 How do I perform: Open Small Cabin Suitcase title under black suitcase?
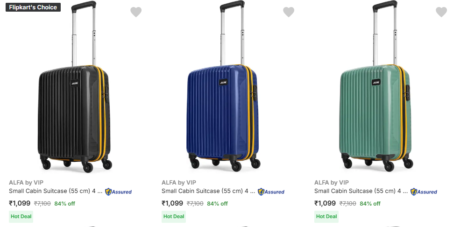55,191
